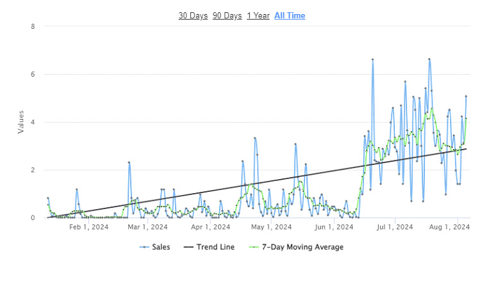Click the last Sales data point at right

pyautogui.click(x=466, y=97)
